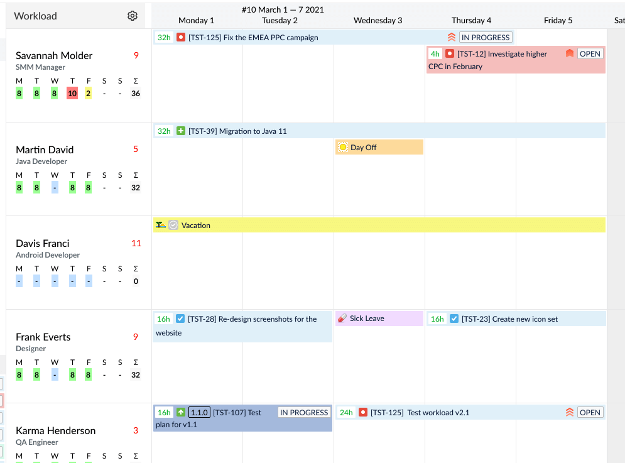Click Thursday 4 column header

pos(471,20)
